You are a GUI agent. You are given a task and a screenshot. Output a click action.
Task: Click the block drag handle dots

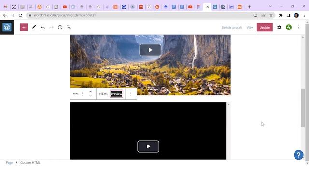(x=84, y=94)
